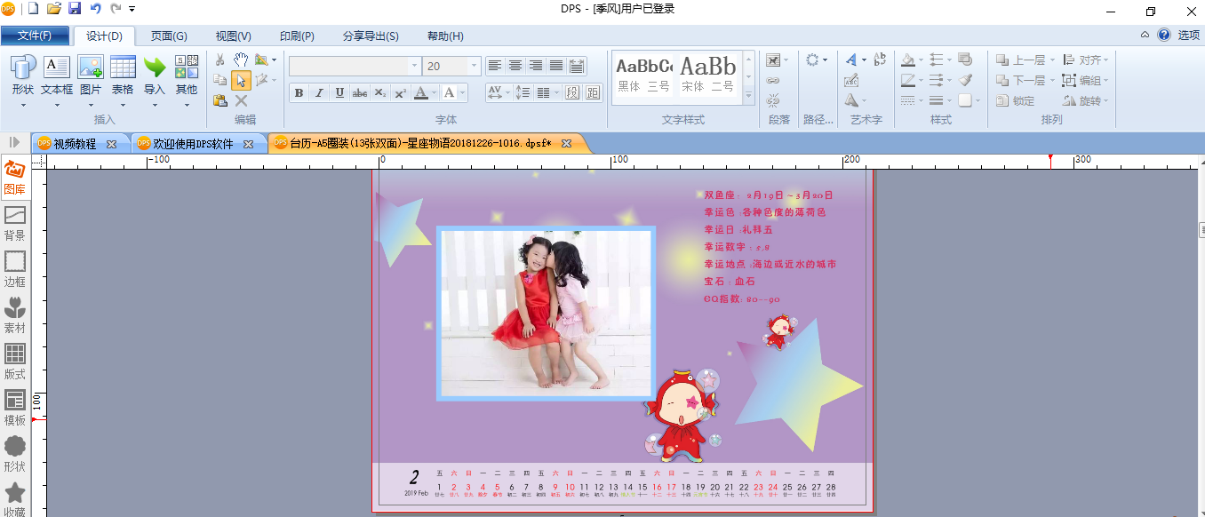Open the 背景 background panel

(15, 224)
